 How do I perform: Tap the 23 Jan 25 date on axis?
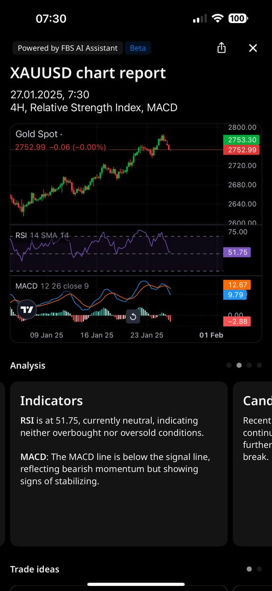point(147,335)
